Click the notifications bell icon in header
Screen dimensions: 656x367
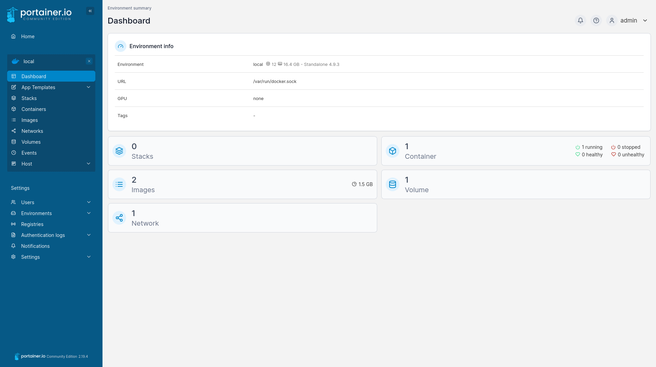[x=580, y=20]
